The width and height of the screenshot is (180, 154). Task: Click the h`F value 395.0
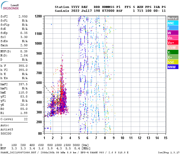coord(23,66)
